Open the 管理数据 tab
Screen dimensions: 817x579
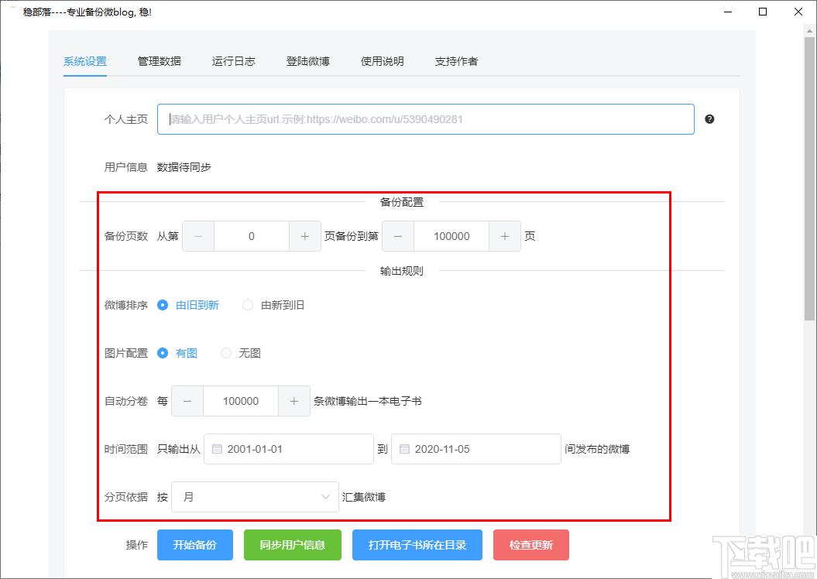click(159, 61)
